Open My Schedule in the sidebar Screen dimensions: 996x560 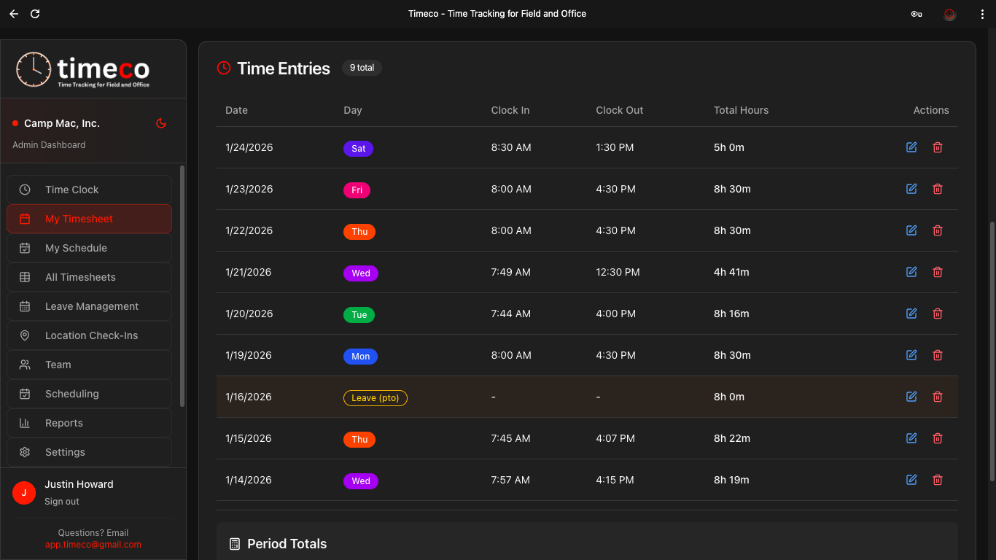pyautogui.click(x=89, y=248)
